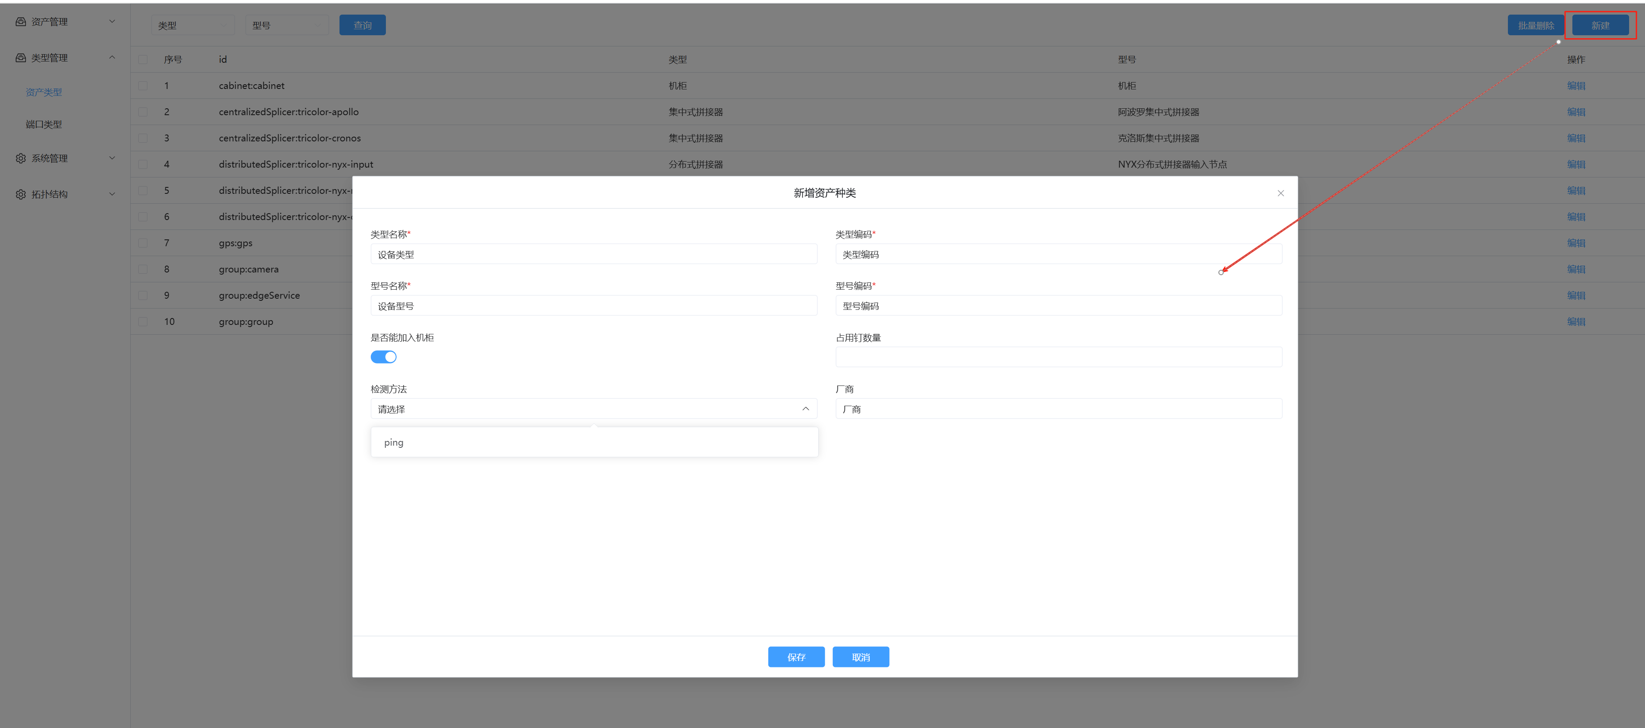Viewport: 1645px width, 728px height.
Task: Click the centralizedSplicer:tricolor-apollo id cell
Action: [289, 112]
